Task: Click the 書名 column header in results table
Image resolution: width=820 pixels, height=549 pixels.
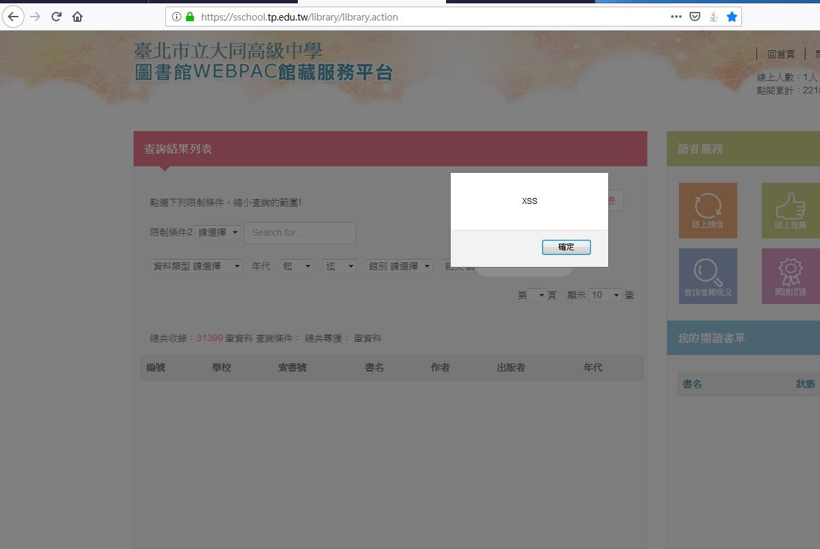Action: pyautogui.click(x=374, y=368)
